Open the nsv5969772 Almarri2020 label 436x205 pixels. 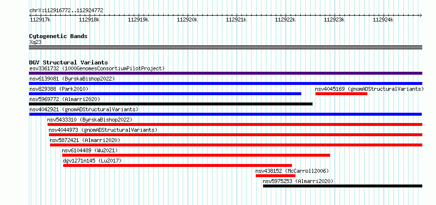(65, 99)
